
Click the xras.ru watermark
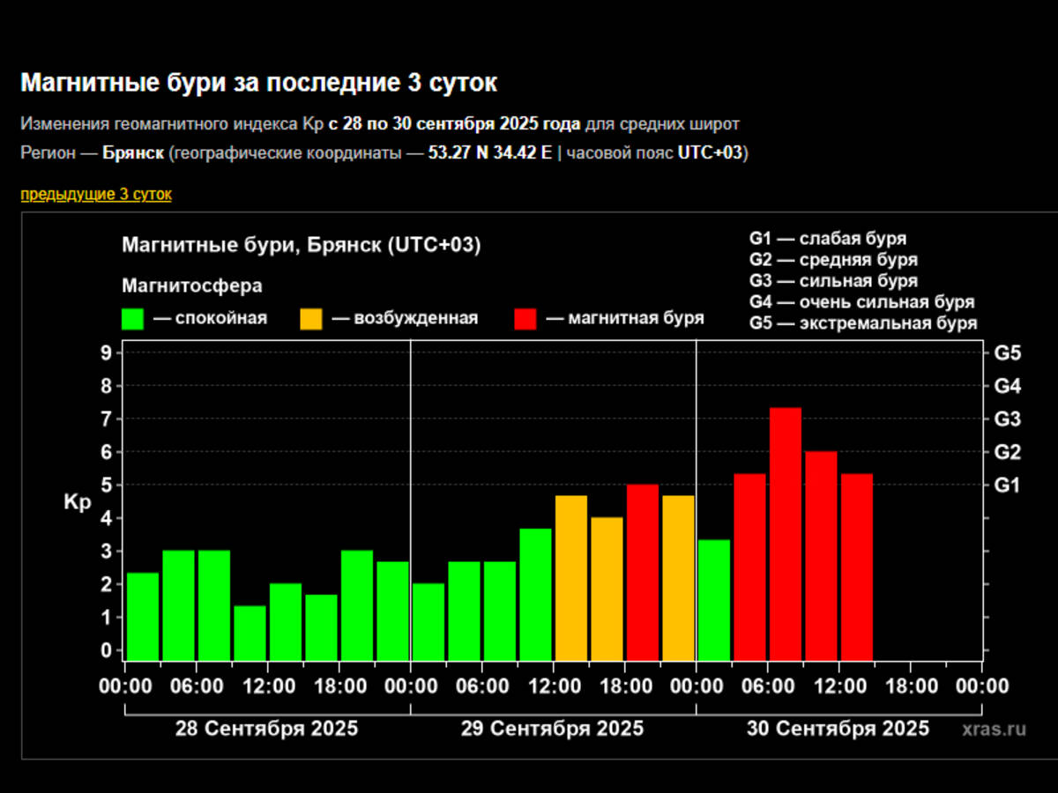(995, 729)
